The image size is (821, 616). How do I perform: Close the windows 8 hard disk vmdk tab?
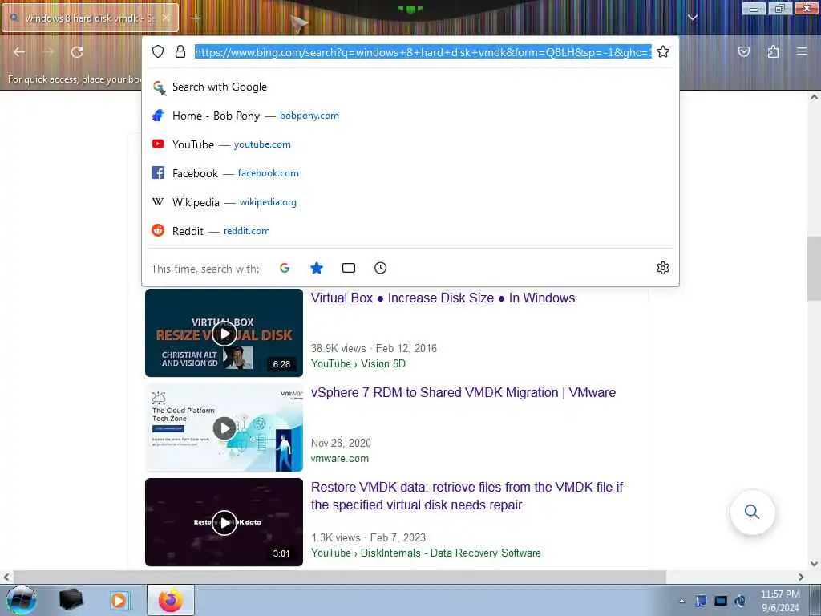coord(165,18)
